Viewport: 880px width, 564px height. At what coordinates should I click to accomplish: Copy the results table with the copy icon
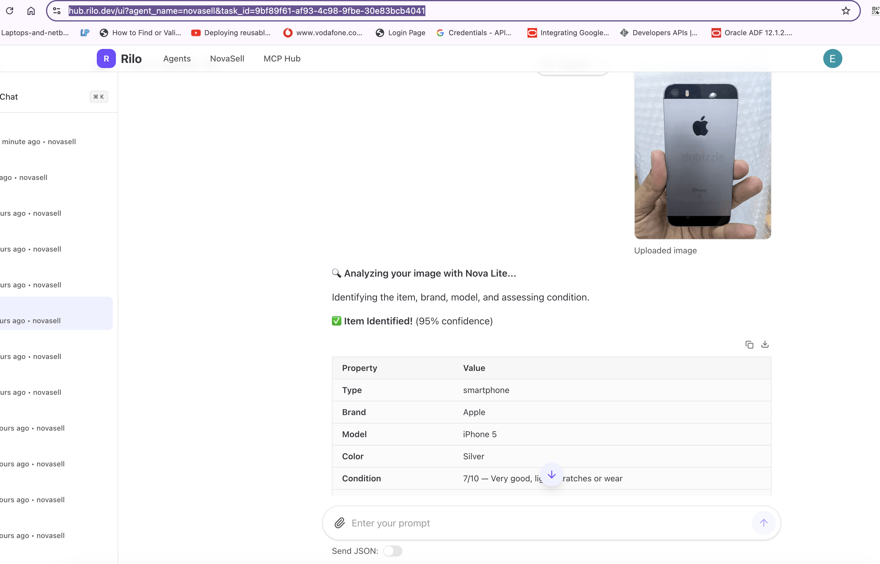click(749, 345)
